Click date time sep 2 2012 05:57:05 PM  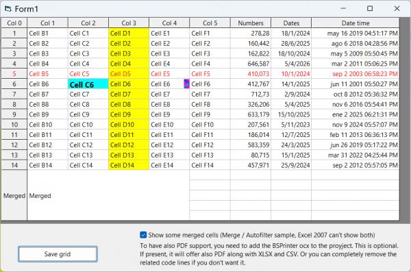(356, 165)
